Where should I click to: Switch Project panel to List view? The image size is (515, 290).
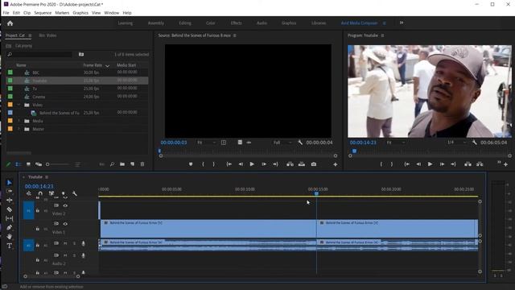click(x=19, y=164)
